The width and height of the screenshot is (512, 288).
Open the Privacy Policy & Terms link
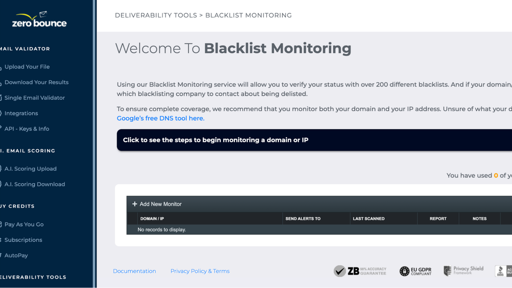tap(200, 271)
